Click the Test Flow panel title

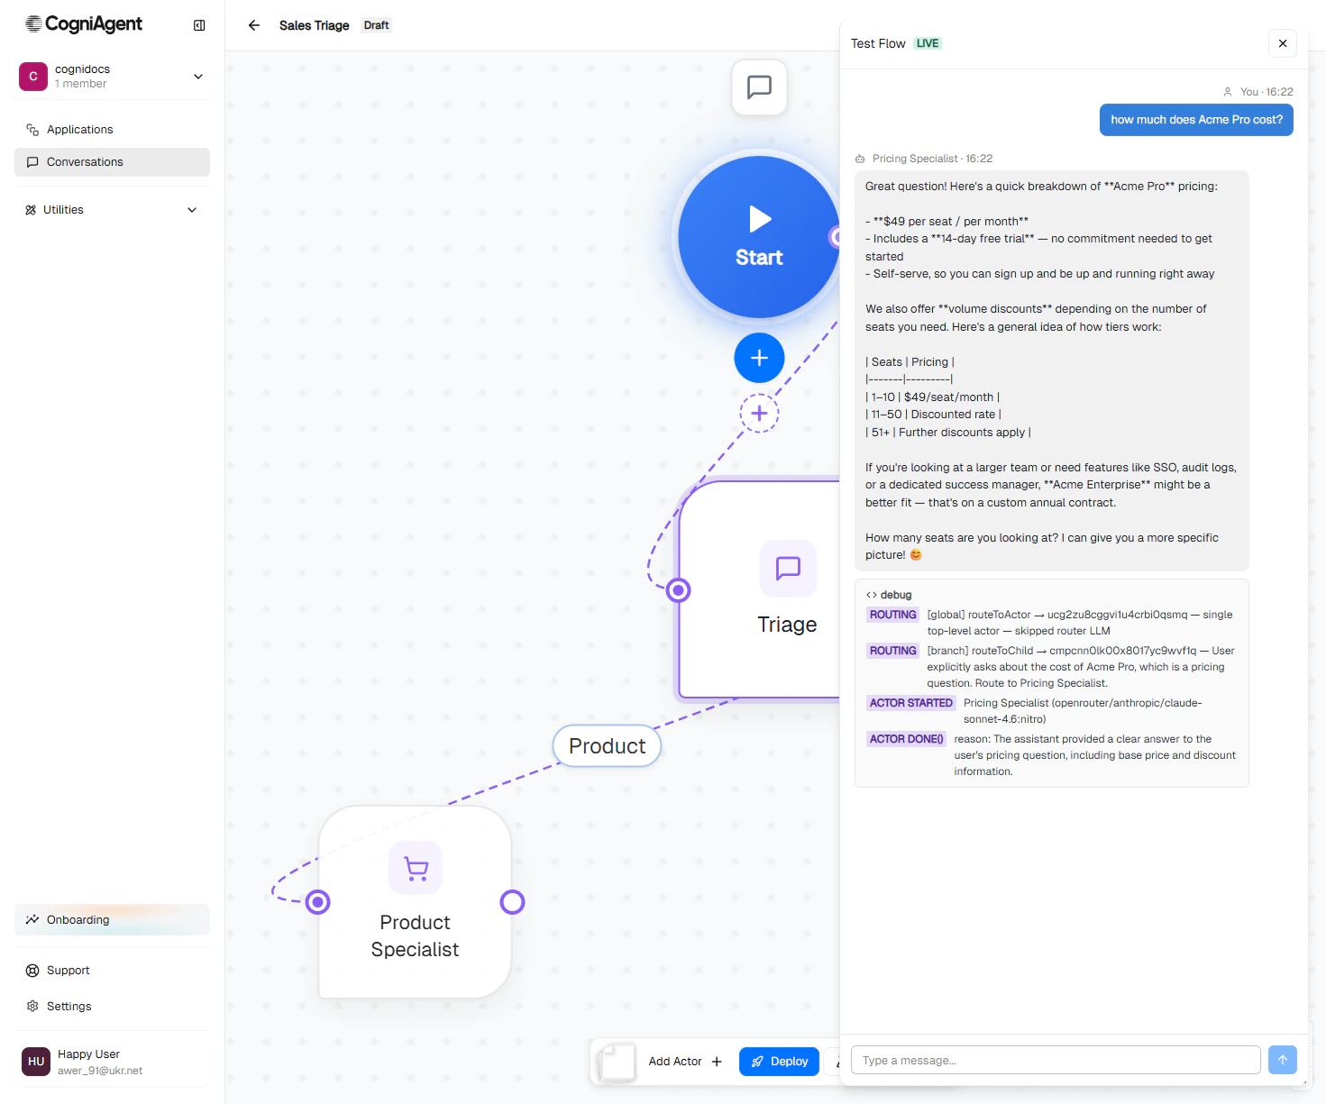pyautogui.click(x=878, y=43)
